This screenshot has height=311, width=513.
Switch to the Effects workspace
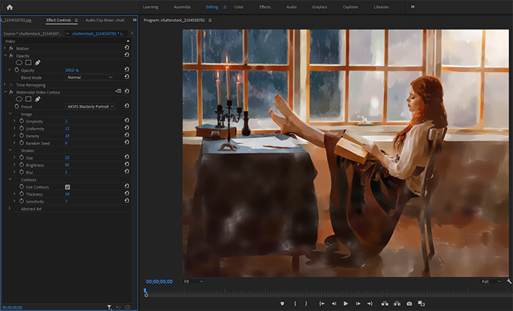[265, 7]
